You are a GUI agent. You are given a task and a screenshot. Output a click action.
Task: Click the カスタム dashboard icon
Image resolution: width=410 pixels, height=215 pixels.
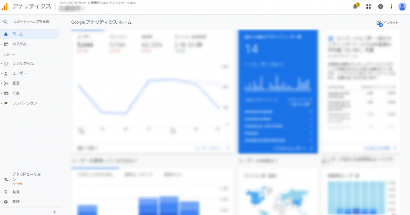[x=6, y=44]
